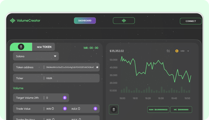Expand the USD currency selector chevron
Viewport: 209px width, 120px height.
coord(188,51)
